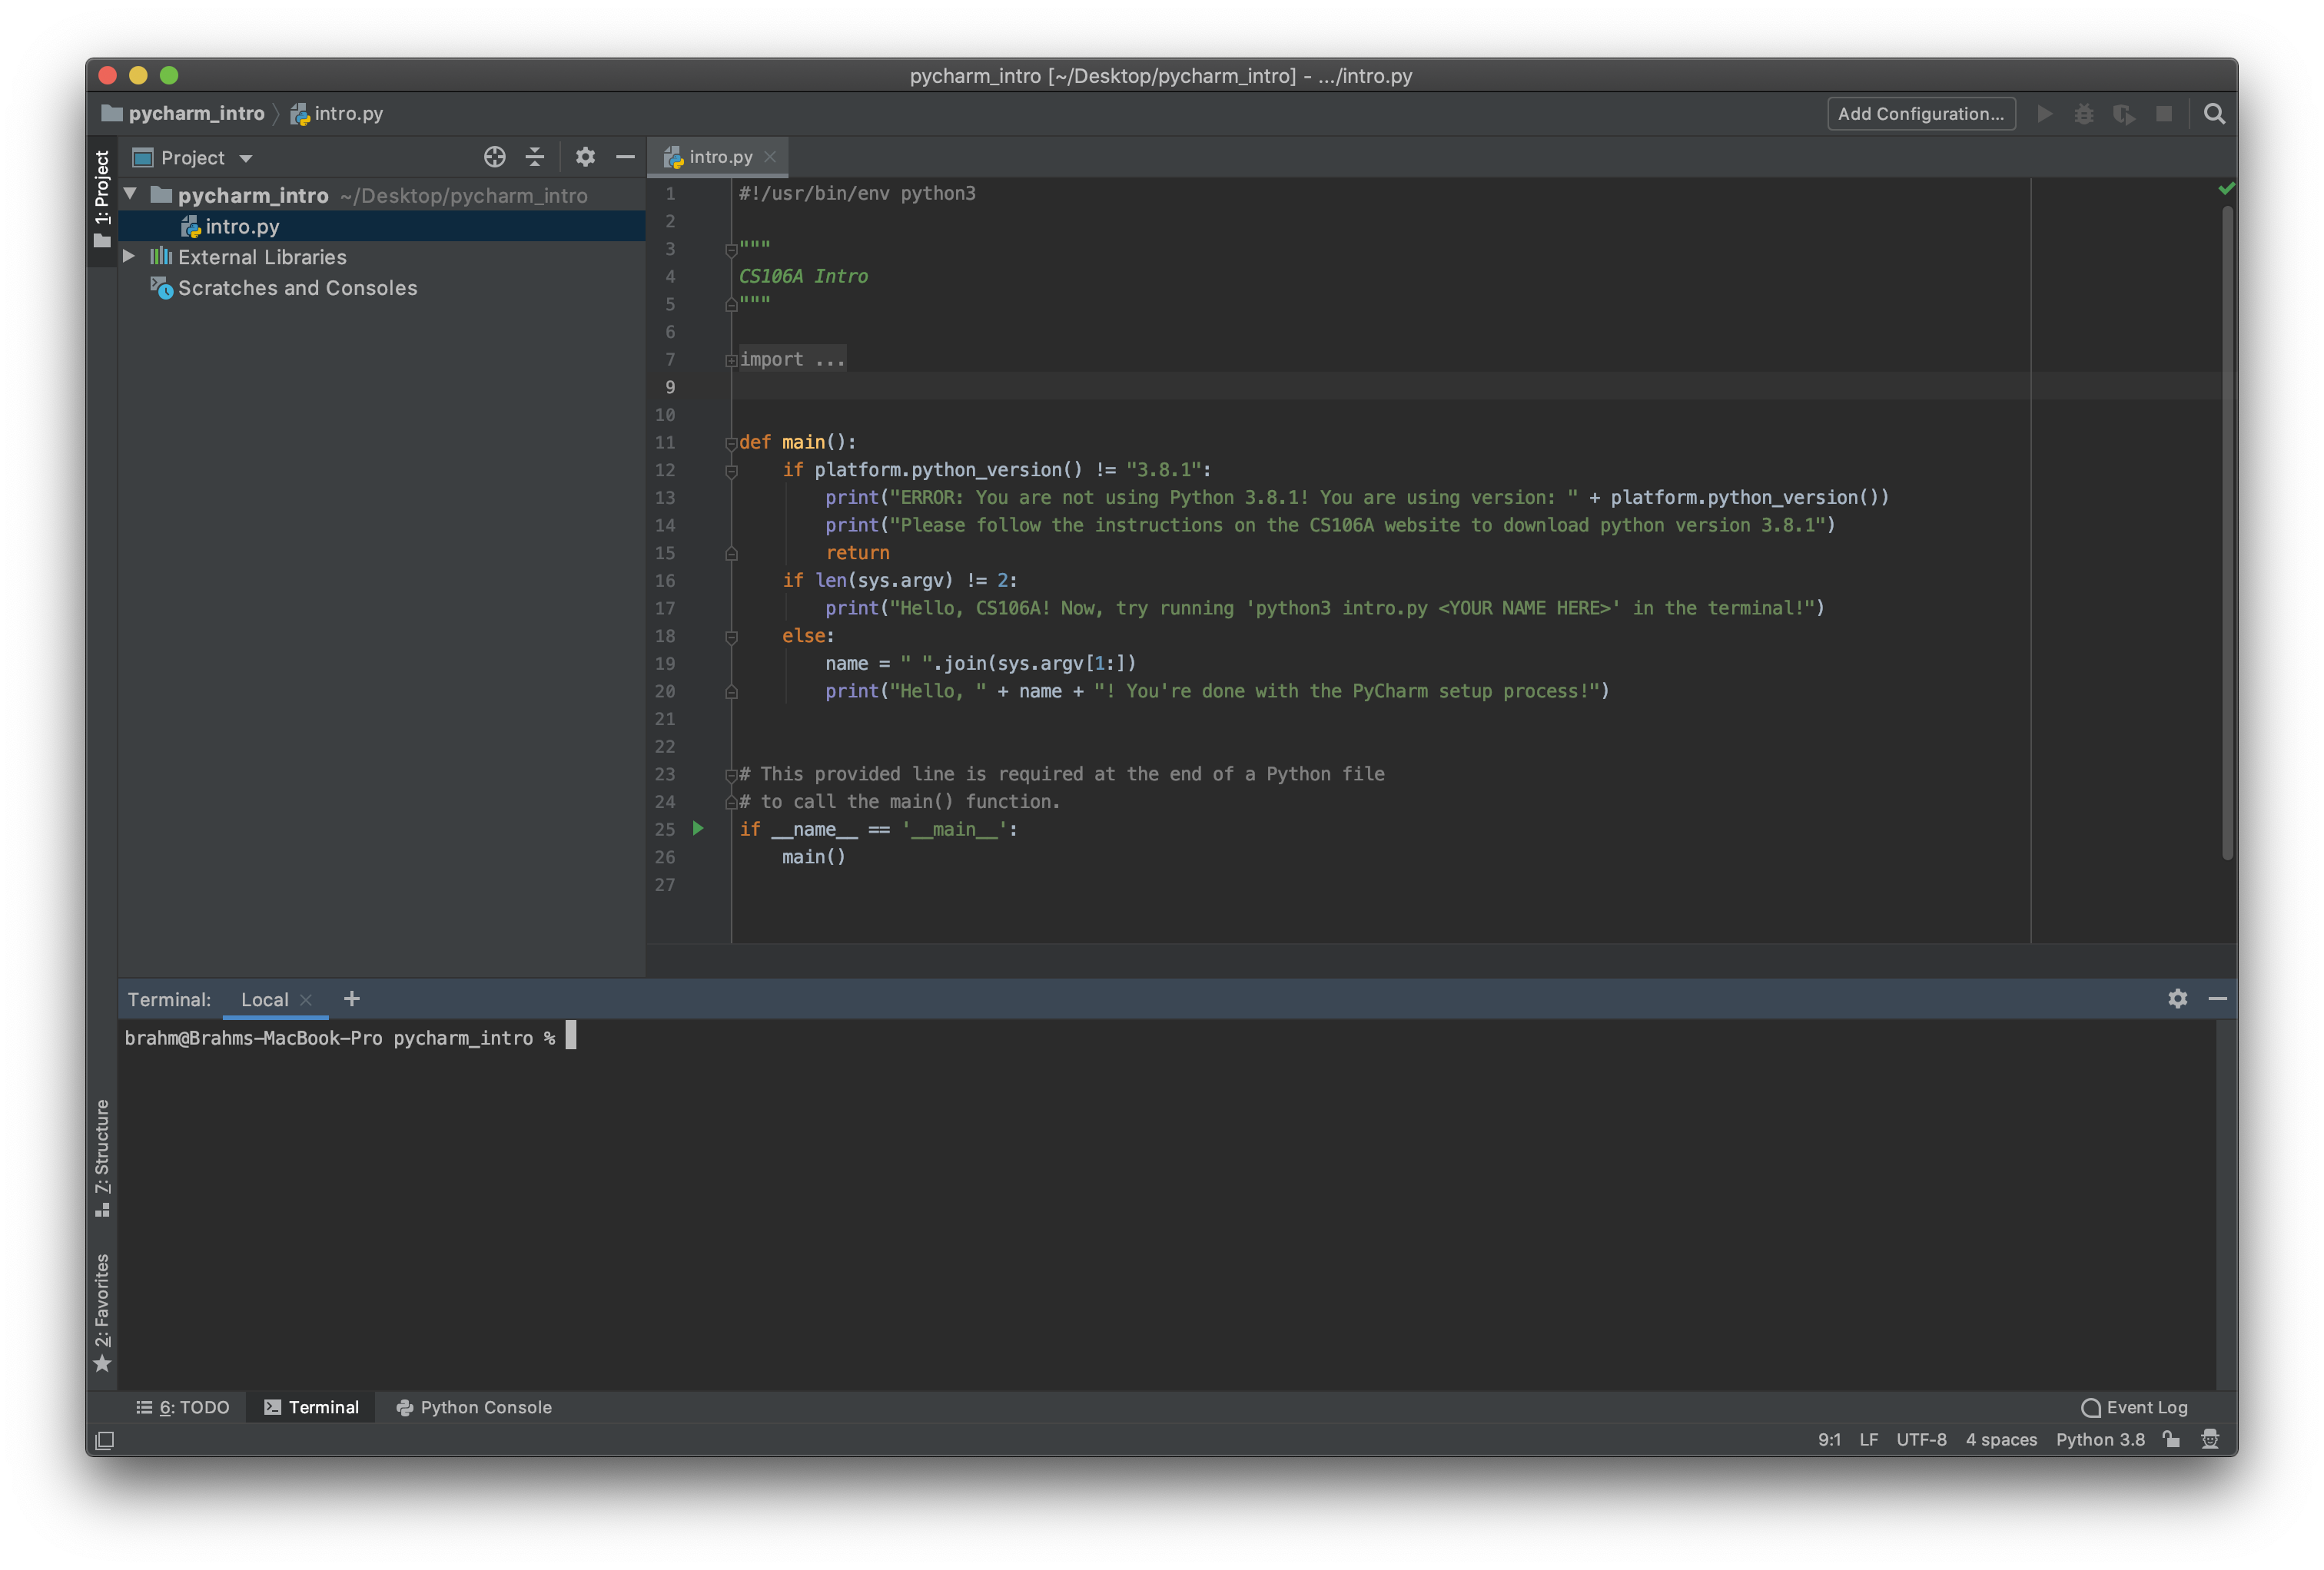Viewport: 2324px width, 1570px height.
Task: Expand the Project panel dropdown
Action: click(245, 157)
